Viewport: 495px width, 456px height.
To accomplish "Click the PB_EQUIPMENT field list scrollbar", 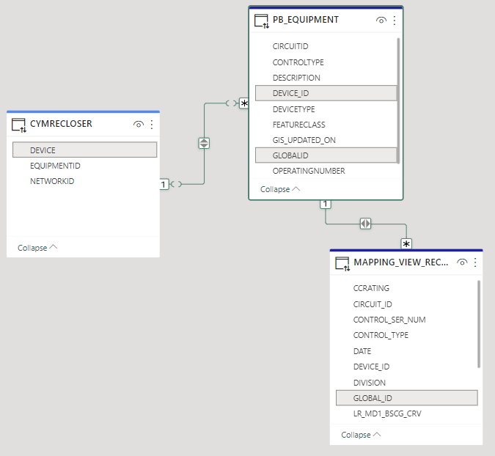I will click(398, 100).
